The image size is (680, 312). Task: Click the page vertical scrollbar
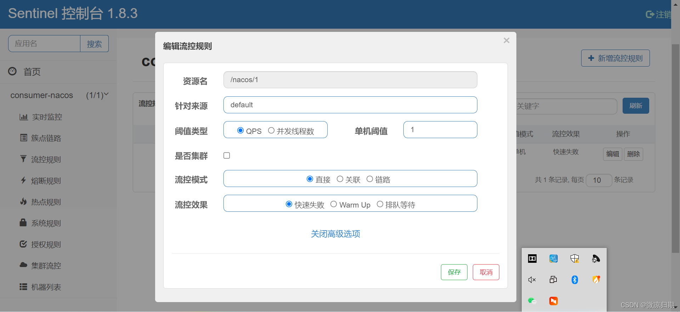[675, 149]
